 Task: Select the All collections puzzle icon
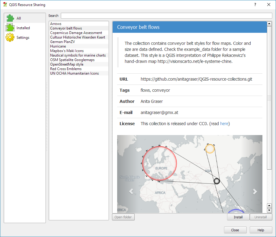point(10,18)
